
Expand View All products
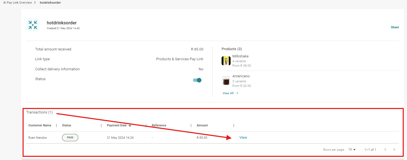[230, 93]
